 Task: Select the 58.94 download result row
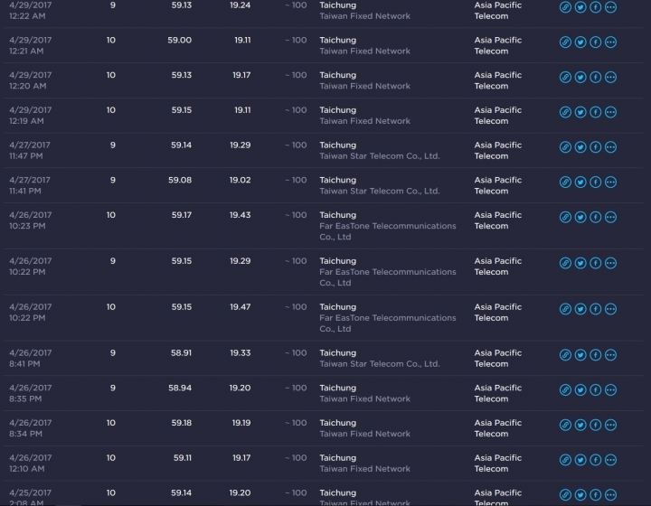(x=323, y=393)
